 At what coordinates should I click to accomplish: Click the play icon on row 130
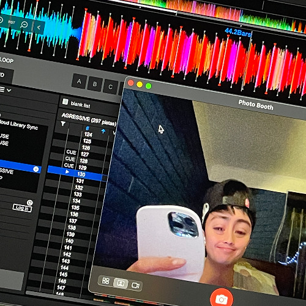click(x=67, y=172)
